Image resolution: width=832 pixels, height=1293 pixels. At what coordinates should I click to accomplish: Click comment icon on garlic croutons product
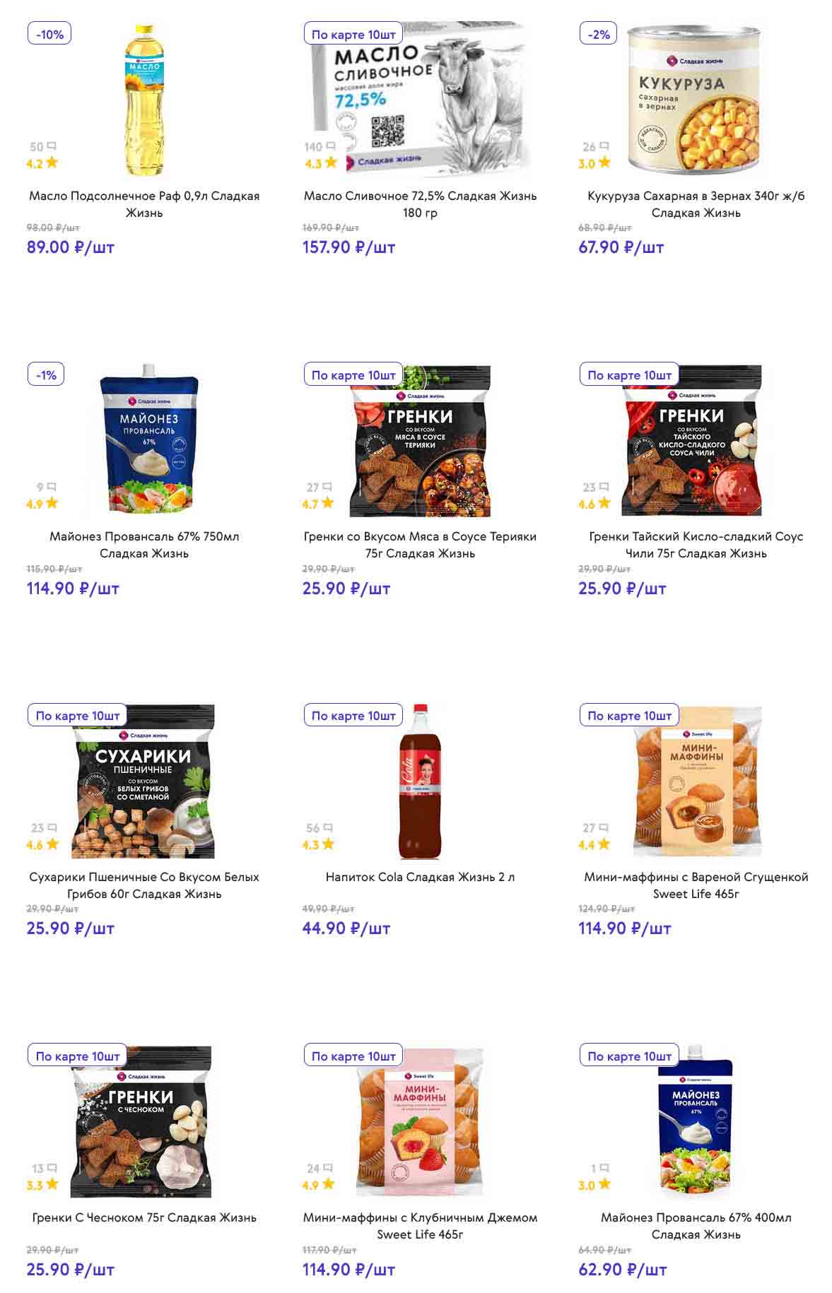(52, 1168)
